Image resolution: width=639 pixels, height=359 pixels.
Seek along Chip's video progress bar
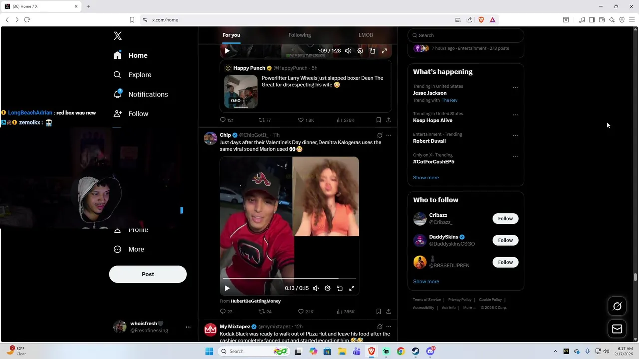[290, 278]
